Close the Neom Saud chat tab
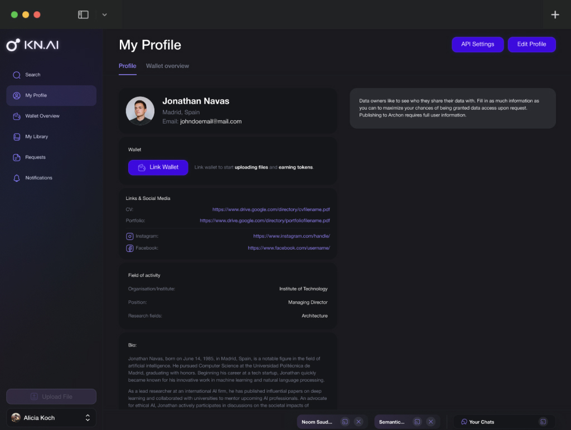Screen dimensions: 571x430 pyautogui.click(x=359, y=422)
